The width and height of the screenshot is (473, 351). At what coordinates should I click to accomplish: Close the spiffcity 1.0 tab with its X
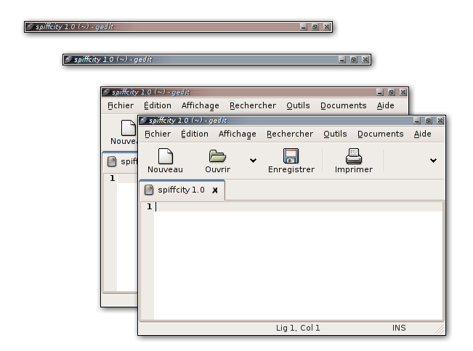point(215,190)
